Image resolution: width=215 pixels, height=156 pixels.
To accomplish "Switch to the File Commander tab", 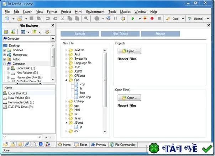I will pos(123,145).
